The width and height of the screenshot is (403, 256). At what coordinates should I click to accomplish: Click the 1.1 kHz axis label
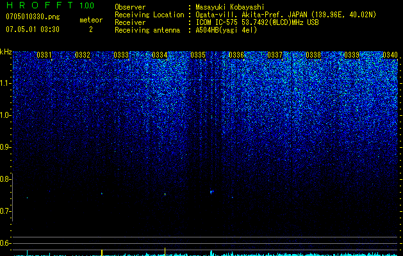point(5,83)
